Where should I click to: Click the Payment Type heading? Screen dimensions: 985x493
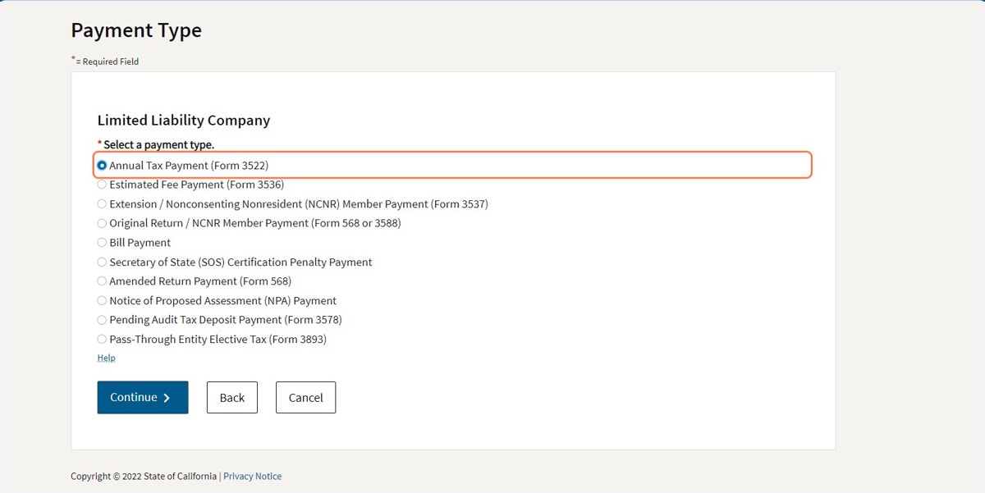pyautogui.click(x=136, y=30)
